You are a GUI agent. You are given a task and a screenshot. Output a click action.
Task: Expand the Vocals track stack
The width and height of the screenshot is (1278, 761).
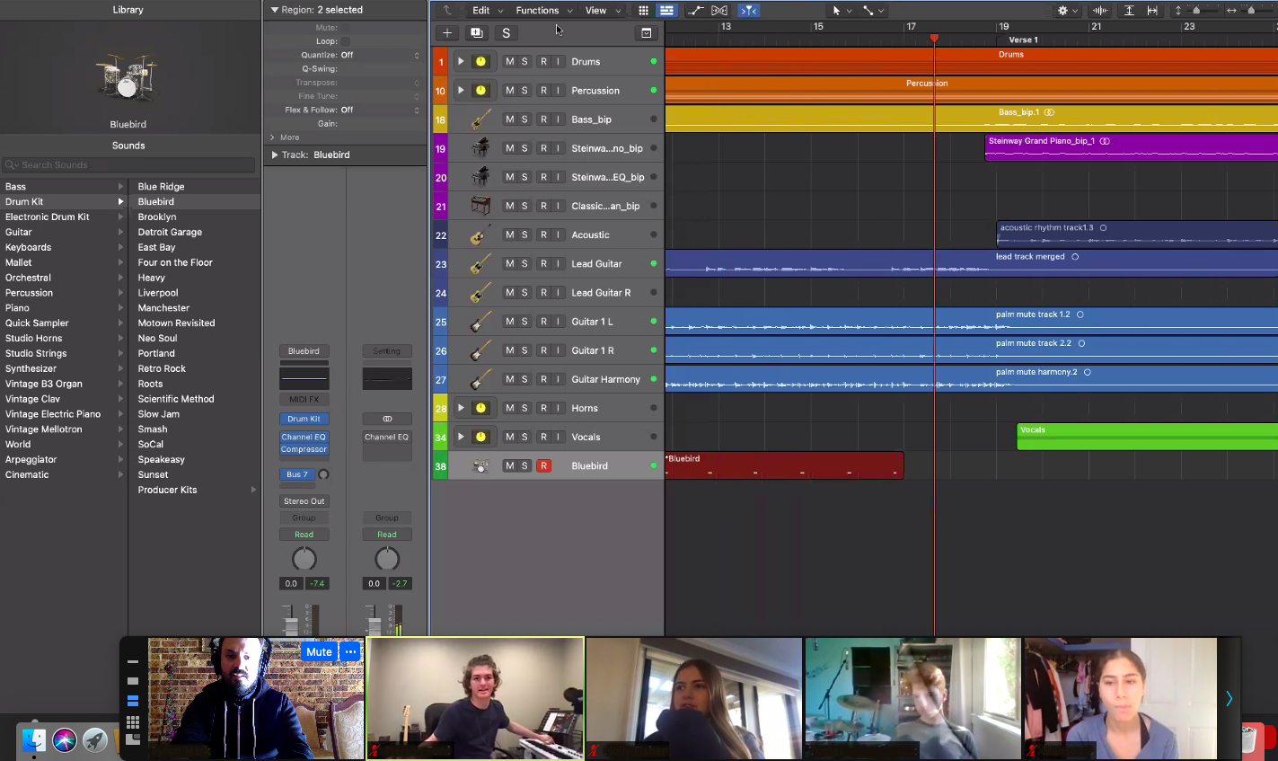point(461,437)
